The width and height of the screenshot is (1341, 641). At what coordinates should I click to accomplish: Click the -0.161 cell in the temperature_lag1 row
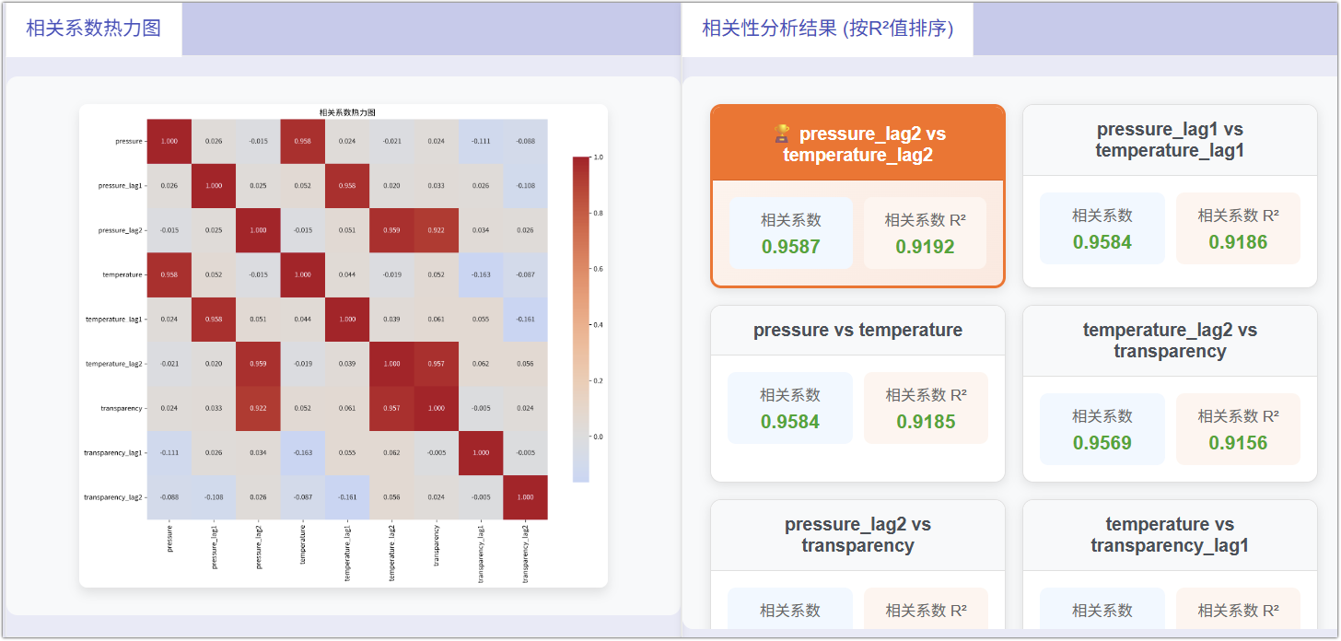click(525, 319)
